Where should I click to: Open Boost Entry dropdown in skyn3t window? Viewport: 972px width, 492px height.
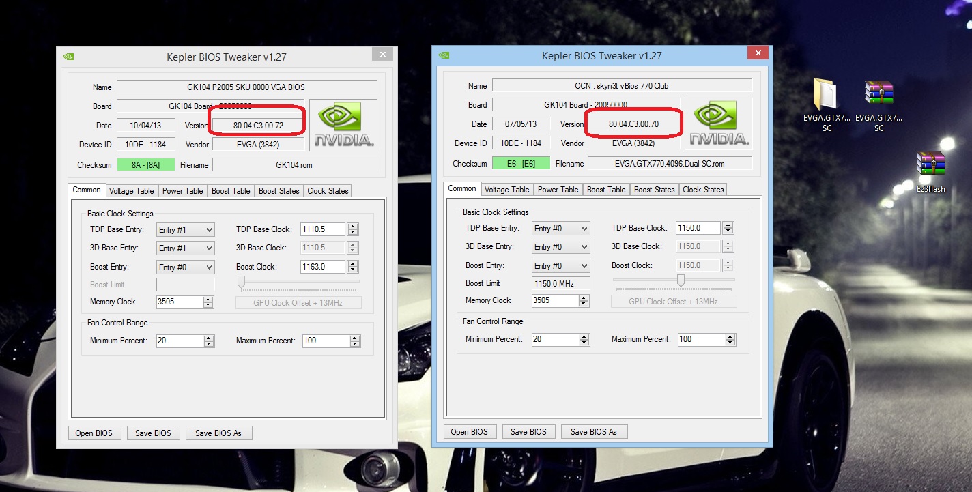click(x=561, y=266)
